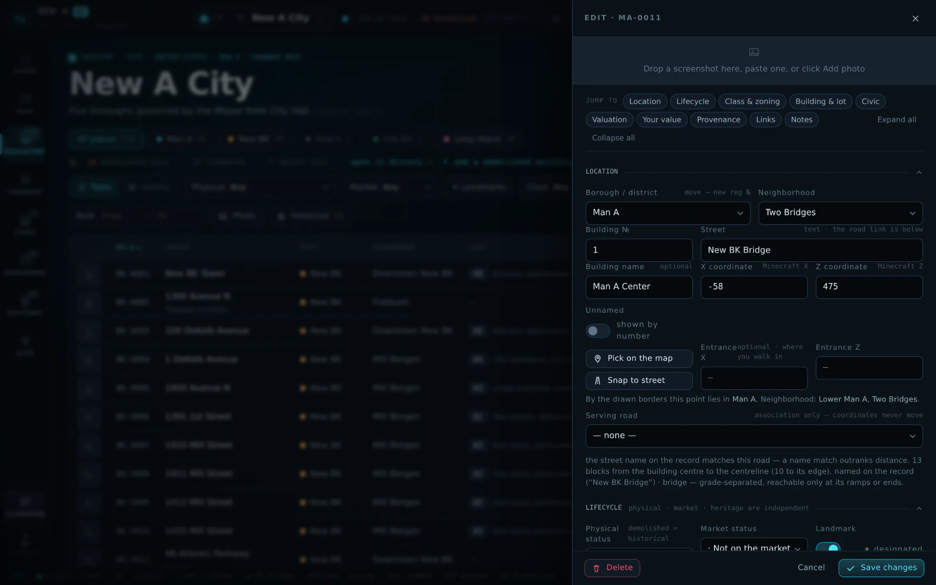Jump to Your value section

[662, 120]
